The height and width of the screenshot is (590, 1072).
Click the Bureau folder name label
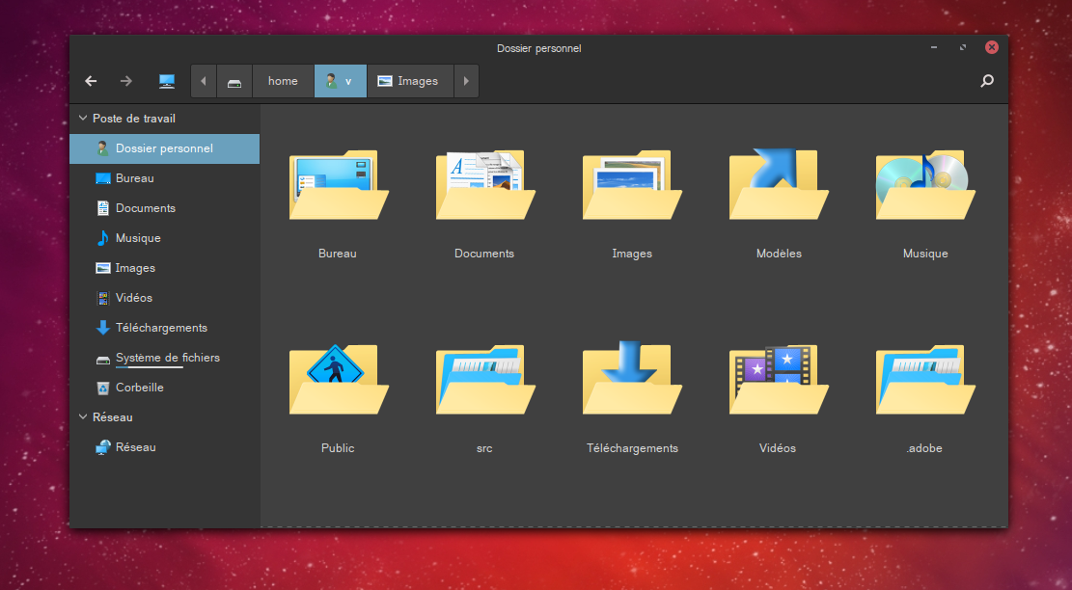[338, 254]
